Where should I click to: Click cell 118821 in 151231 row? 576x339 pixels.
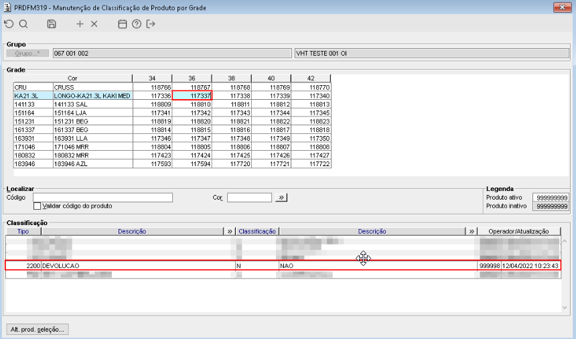click(232, 121)
